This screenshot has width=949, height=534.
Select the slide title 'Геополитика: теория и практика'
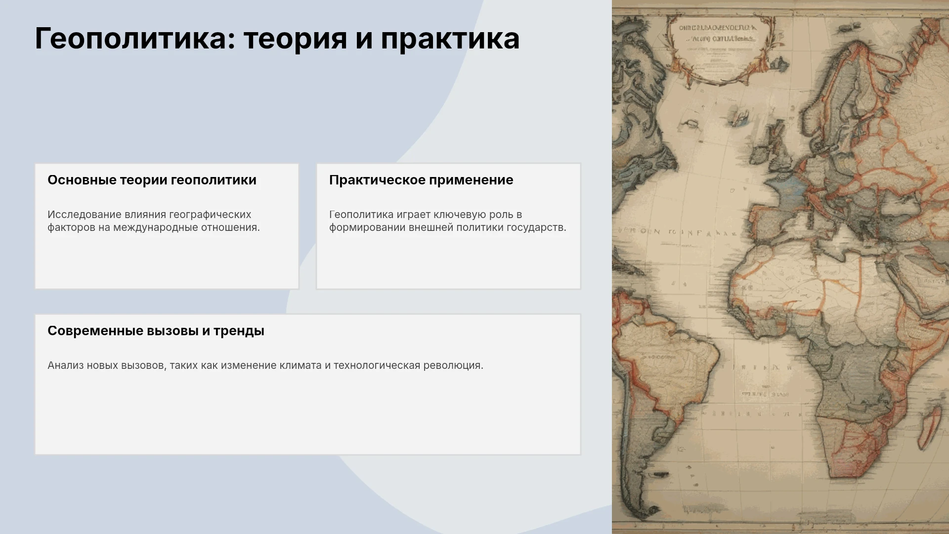point(277,39)
